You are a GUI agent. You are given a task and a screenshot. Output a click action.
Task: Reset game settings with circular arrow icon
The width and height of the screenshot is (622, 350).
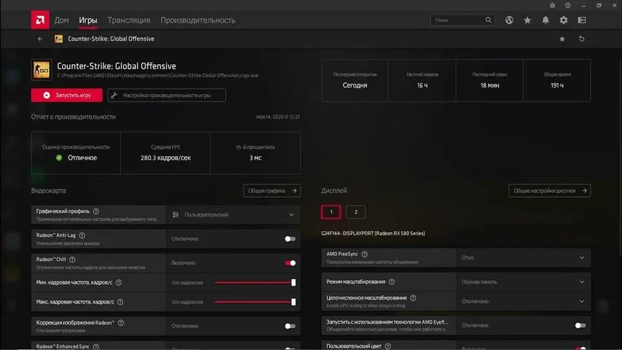[x=582, y=39]
